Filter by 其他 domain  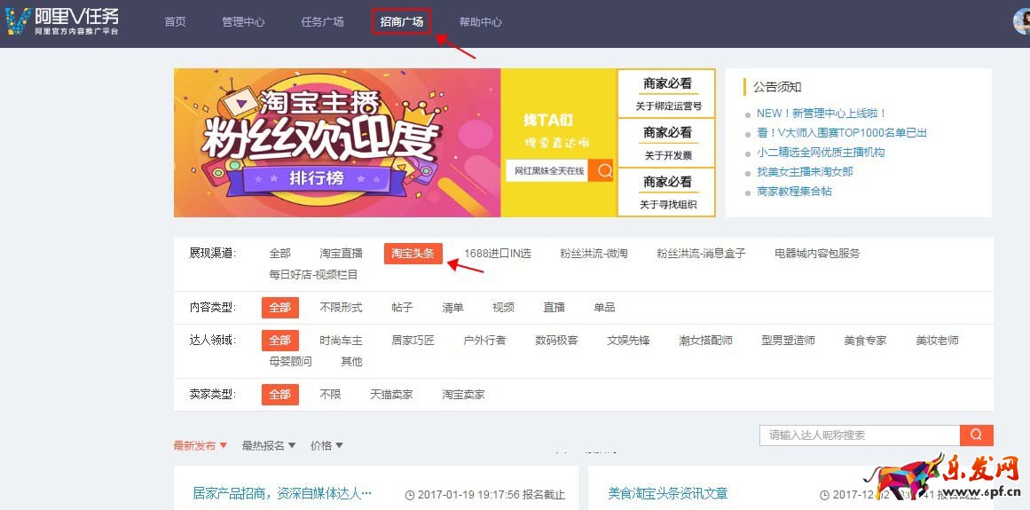pyautogui.click(x=351, y=362)
